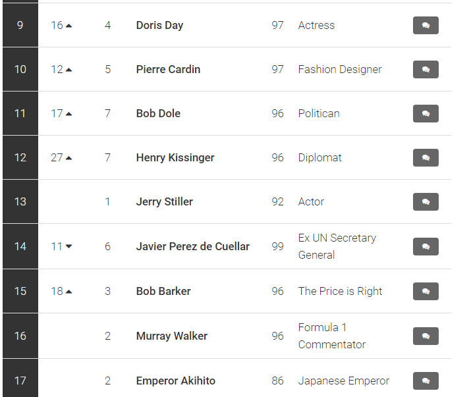Select rank cell number 13
471x397 pixels.
pyautogui.click(x=20, y=202)
